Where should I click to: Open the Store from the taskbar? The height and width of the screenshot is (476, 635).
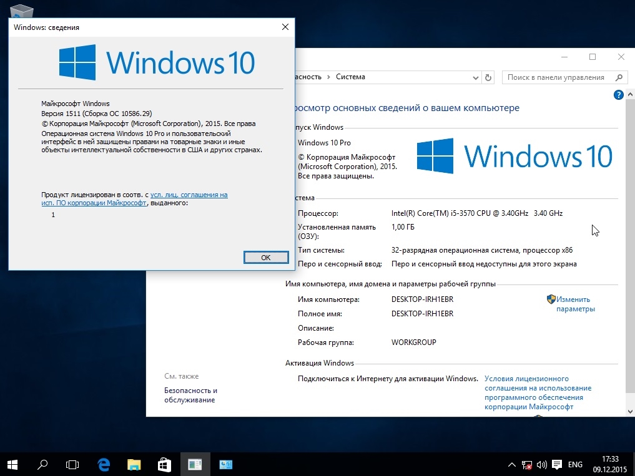(x=164, y=464)
